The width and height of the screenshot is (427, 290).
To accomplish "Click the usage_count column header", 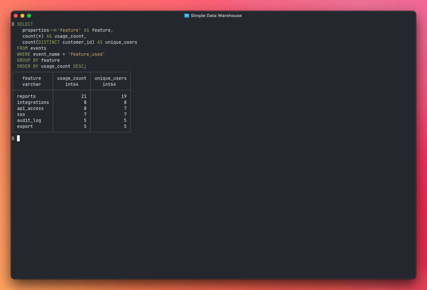I will pyautogui.click(x=72, y=79).
